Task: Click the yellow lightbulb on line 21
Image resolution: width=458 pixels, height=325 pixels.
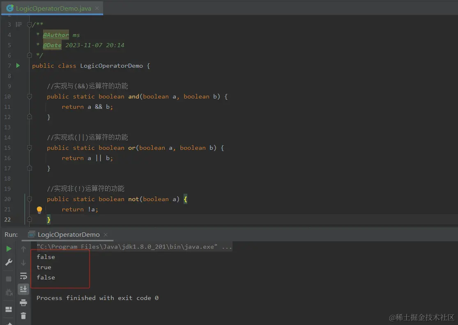Action: pyautogui.click(x=39, y=210)
